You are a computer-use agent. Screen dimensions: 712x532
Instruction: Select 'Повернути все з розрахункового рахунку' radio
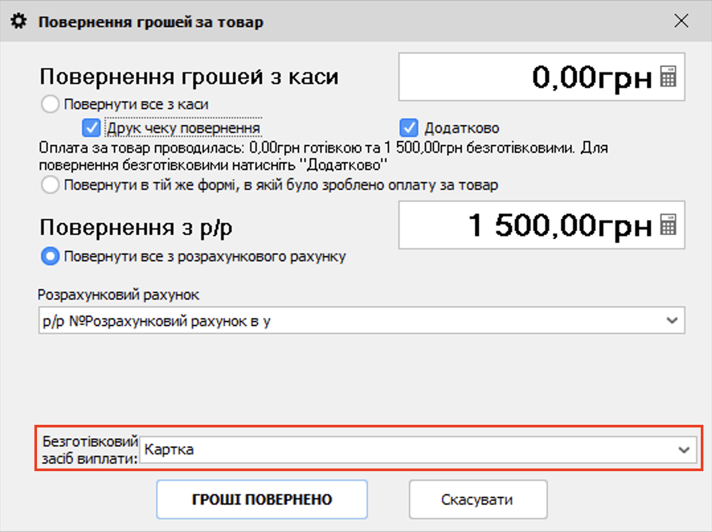click(50, 257)
